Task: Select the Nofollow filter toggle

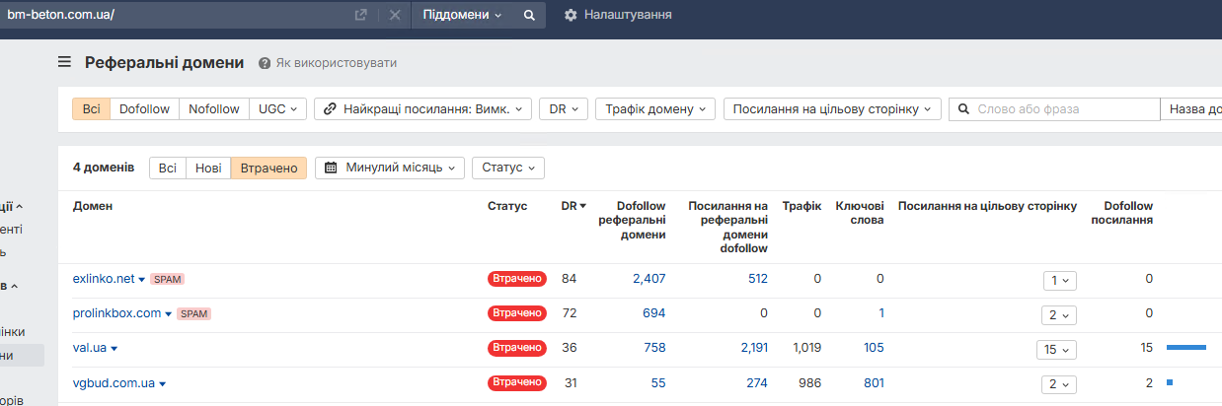Action: coord(213,109)
